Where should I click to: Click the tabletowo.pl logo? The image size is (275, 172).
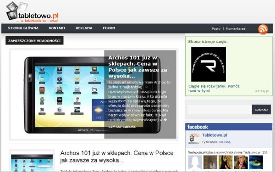tap(32, 12)
